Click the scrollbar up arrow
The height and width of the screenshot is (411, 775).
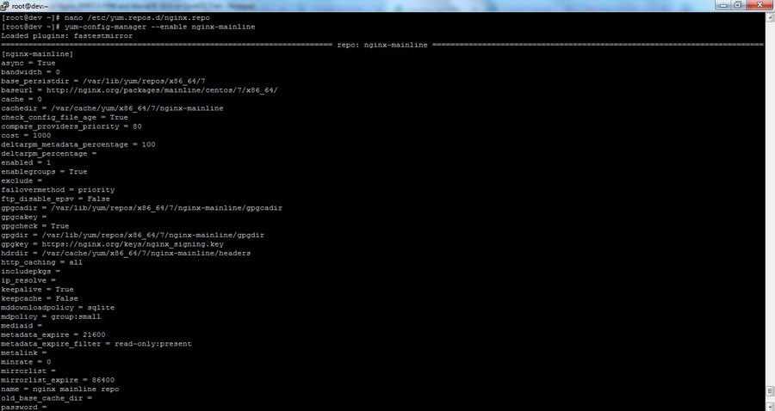(771, 17)
